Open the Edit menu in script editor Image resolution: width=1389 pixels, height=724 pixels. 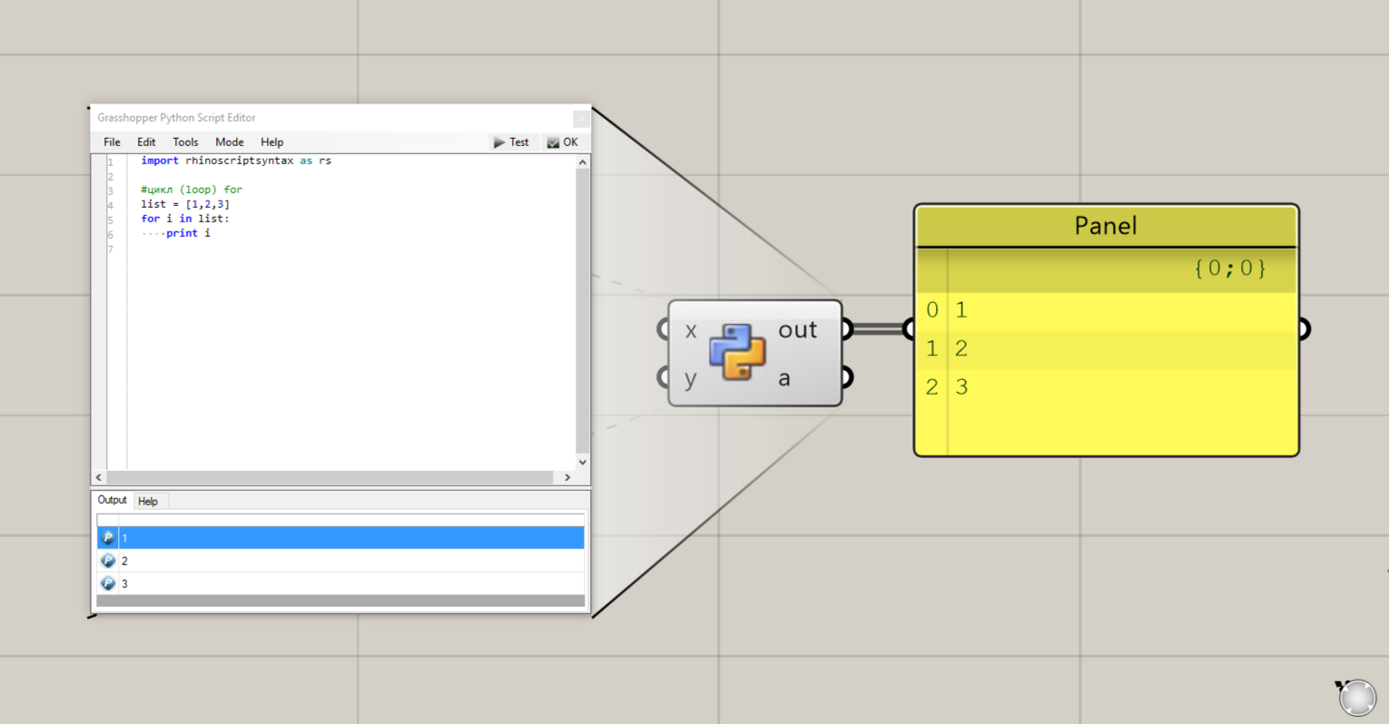coord(146,142)
